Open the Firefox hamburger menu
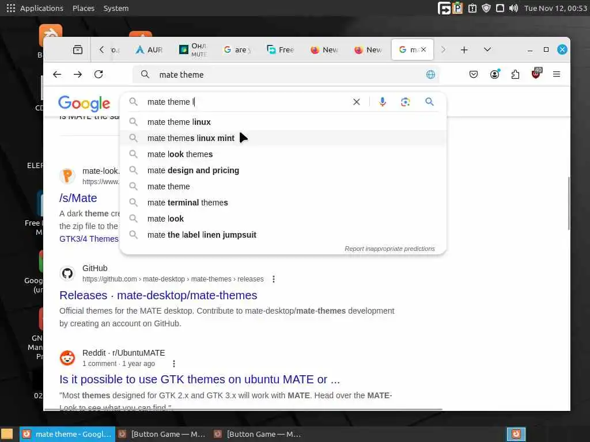Screen dimensions: 590x442 (x=557, y=74)
